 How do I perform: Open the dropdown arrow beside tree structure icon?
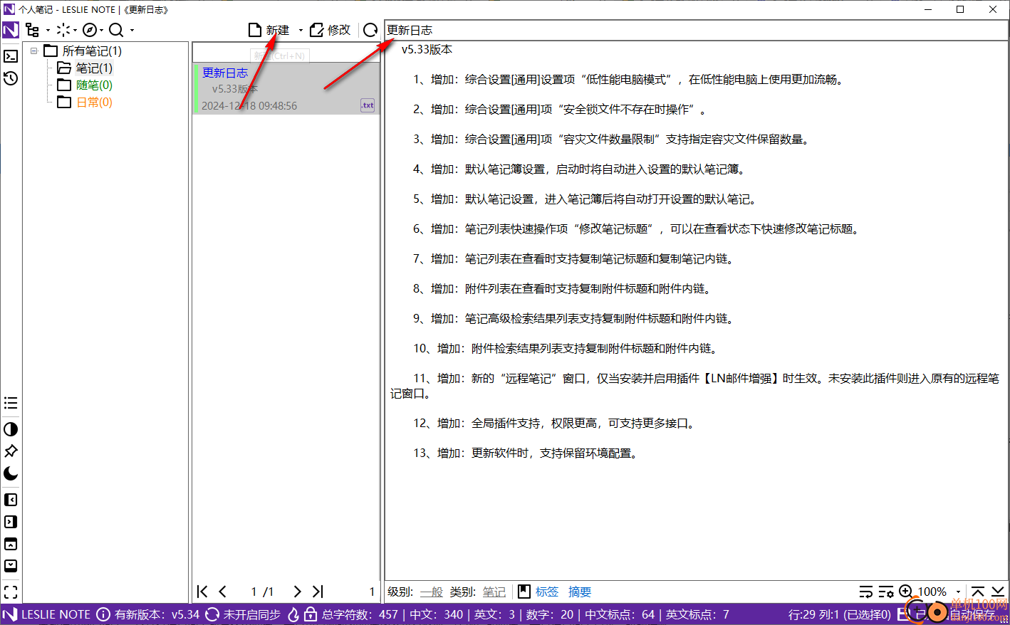pos(48,31)
